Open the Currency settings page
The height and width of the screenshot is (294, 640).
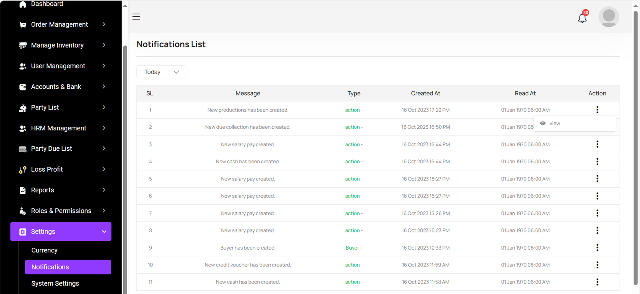coord(44,250)
